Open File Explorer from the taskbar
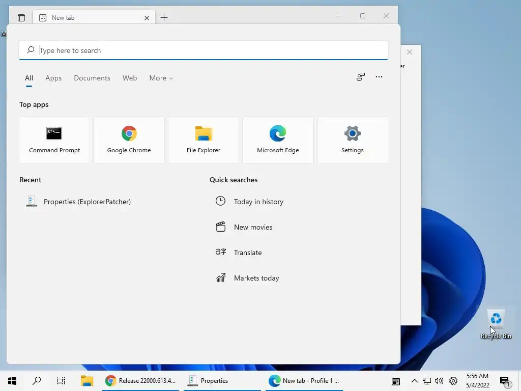Viewport: 521px width, 391px height. [87, 381]
